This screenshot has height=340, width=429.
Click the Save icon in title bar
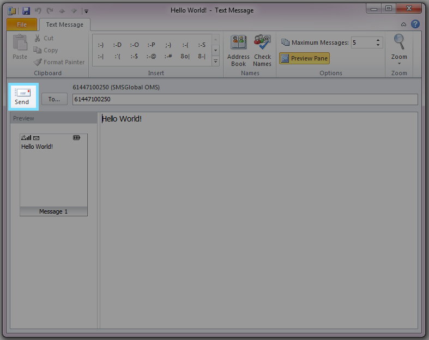pyautogui.click(x=26, y=10)
